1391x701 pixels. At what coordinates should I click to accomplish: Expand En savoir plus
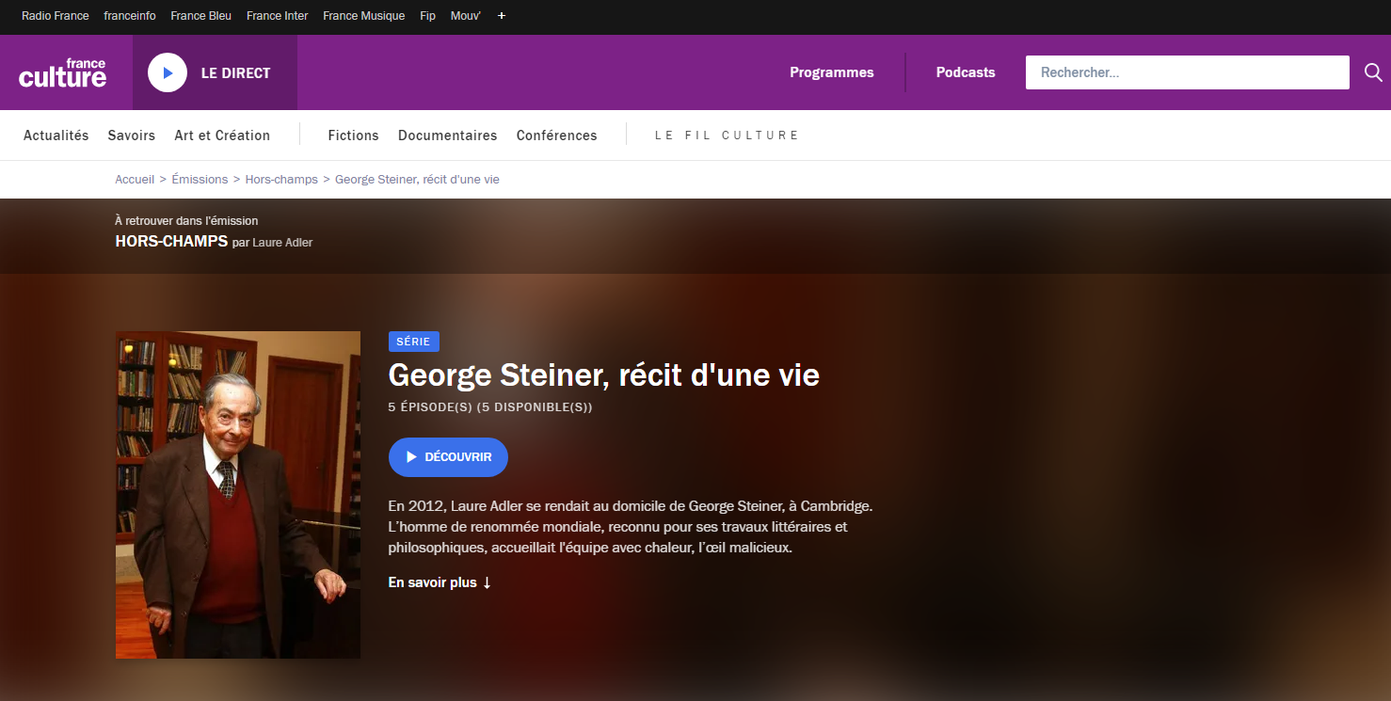(440, 582)
